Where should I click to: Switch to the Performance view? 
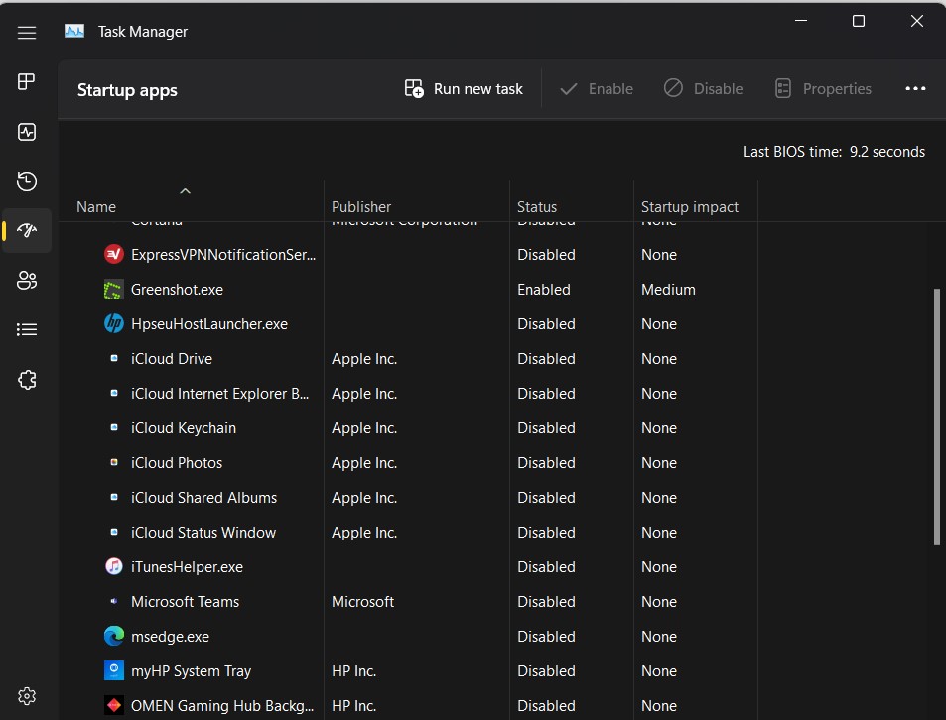[x=27, y=131]
